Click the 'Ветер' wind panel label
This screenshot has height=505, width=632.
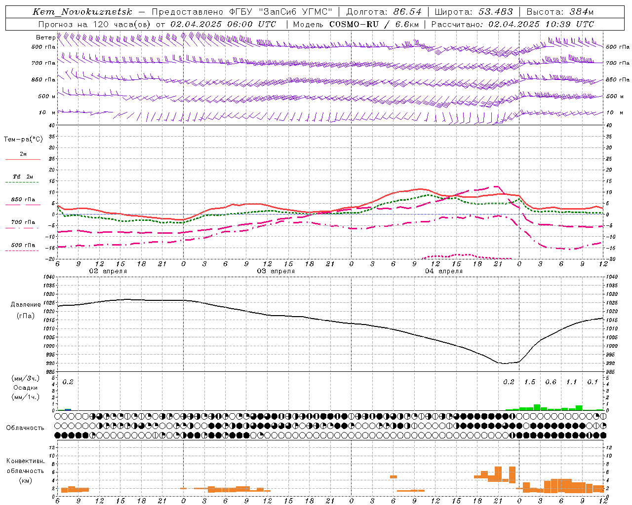click(x=45, y=37)
